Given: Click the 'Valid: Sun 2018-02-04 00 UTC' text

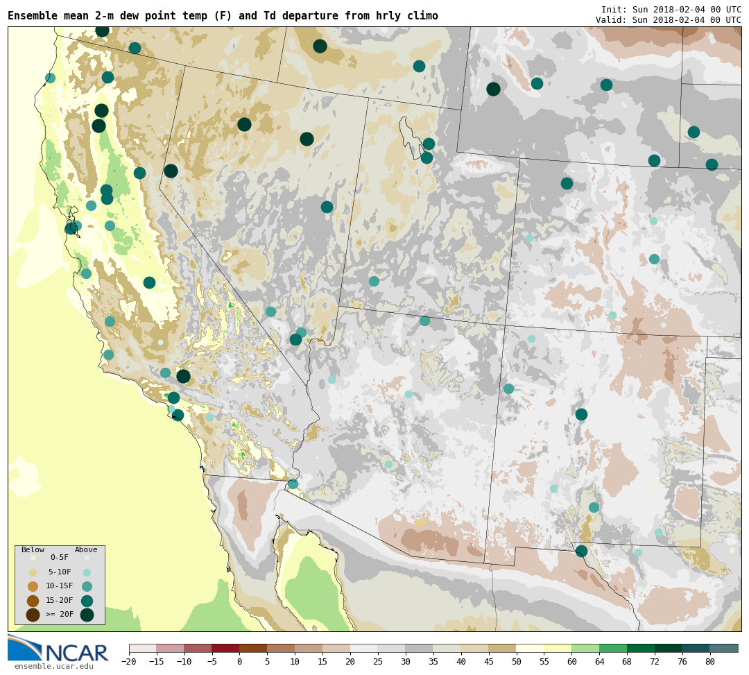Looking at the screenshot, I should point(668,20).
